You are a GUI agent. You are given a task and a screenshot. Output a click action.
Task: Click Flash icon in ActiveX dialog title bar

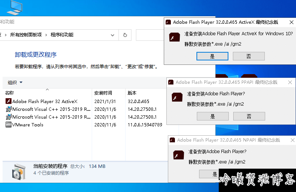click(168, 22)
